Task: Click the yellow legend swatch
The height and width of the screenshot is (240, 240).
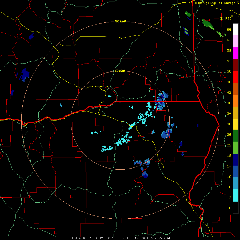Action: [235, 124]
